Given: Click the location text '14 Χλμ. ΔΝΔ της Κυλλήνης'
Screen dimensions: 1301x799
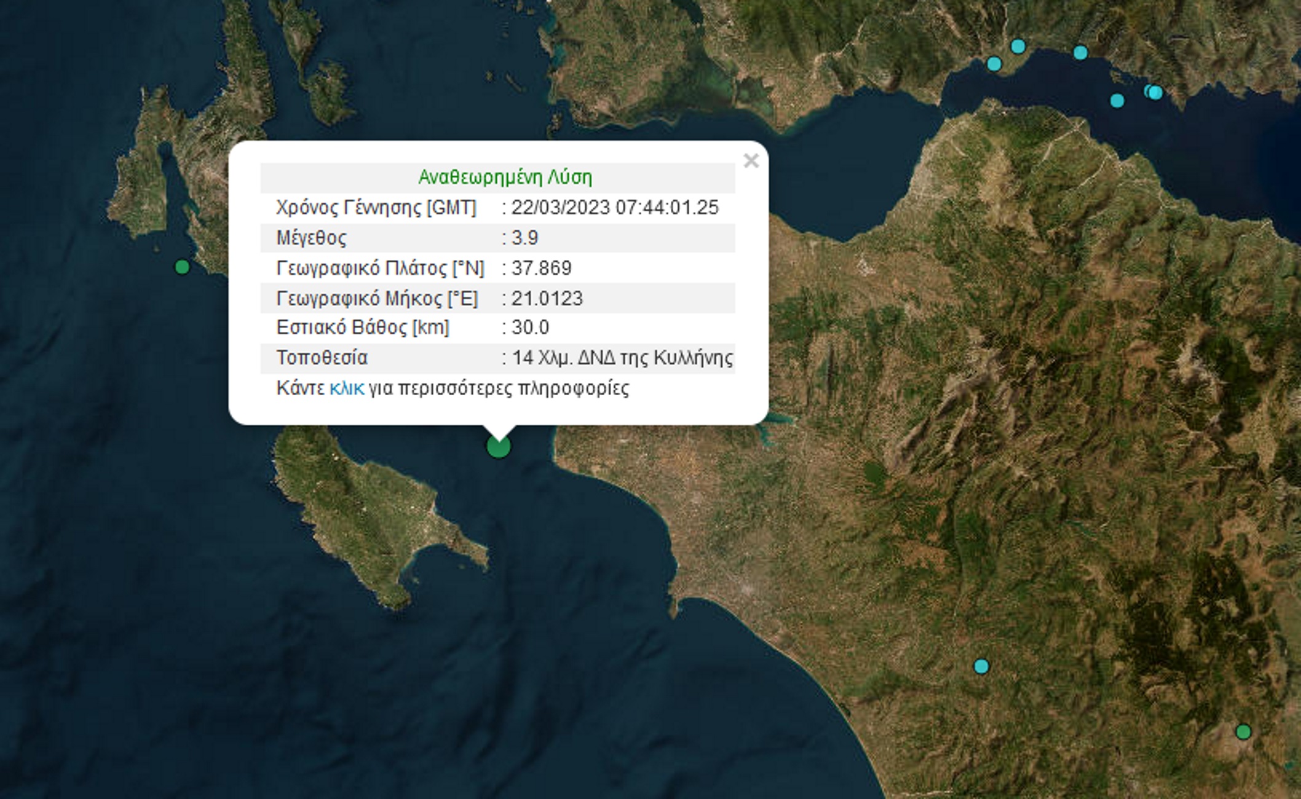Looking at the screenshot, I should (622, 358).
